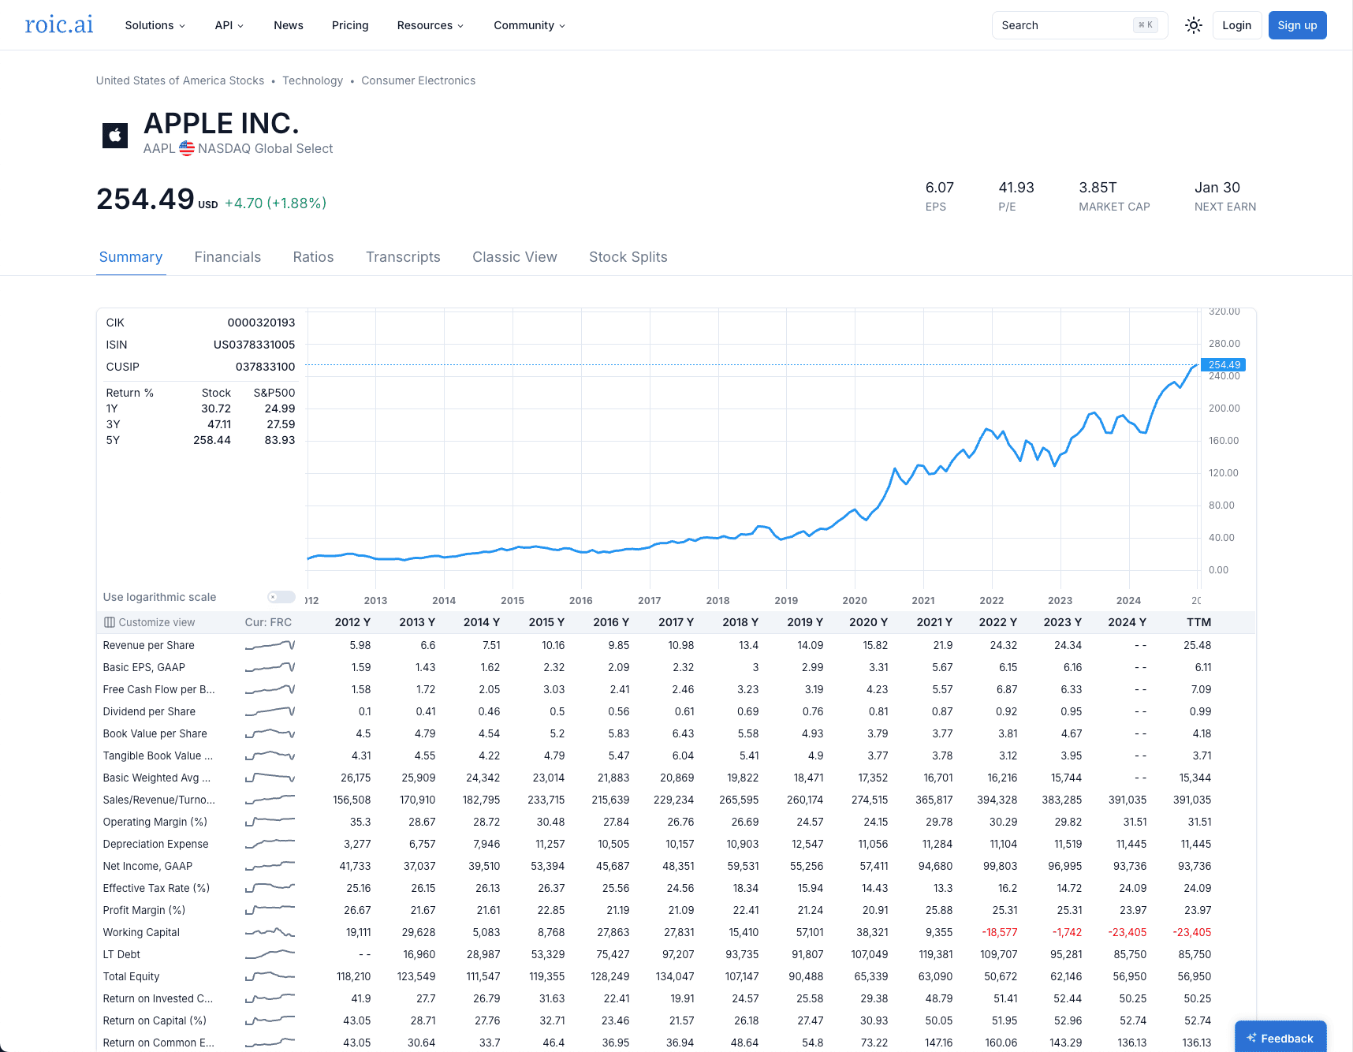Click the CUSIP value 037833100
Image resolution: width=1353 pixels, height=1052 pixels.
pyautogui.click(x=266, y=367)
